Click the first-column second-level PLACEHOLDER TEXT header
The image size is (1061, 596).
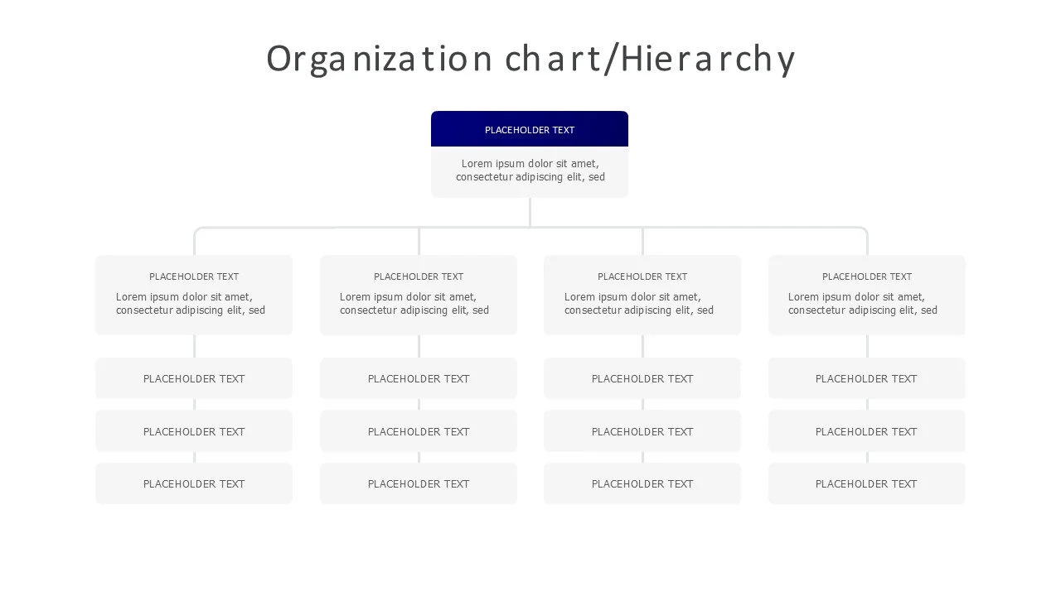point(193,276)
